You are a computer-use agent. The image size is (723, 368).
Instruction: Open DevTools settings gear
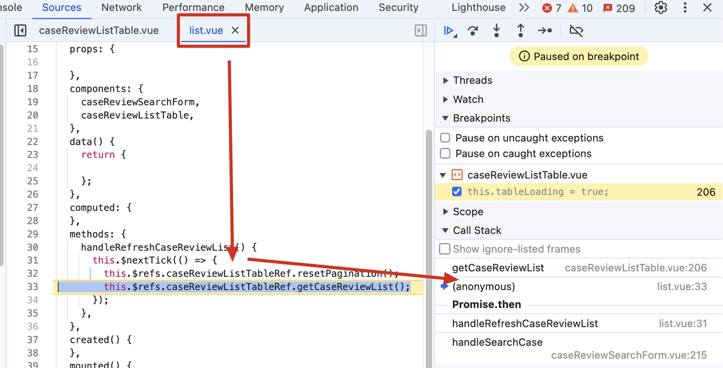tap(661, 8)
